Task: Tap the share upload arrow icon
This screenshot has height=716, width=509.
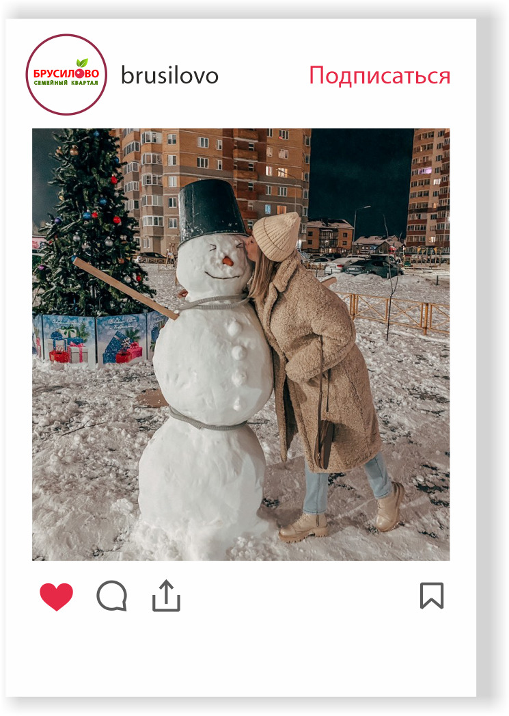Action: [167, 596]
